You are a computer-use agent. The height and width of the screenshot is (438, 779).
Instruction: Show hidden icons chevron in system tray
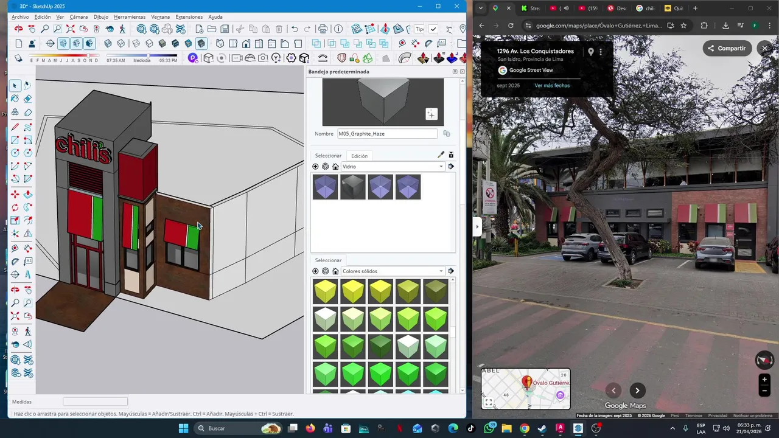pyautogui.click(x=672, y=428)
